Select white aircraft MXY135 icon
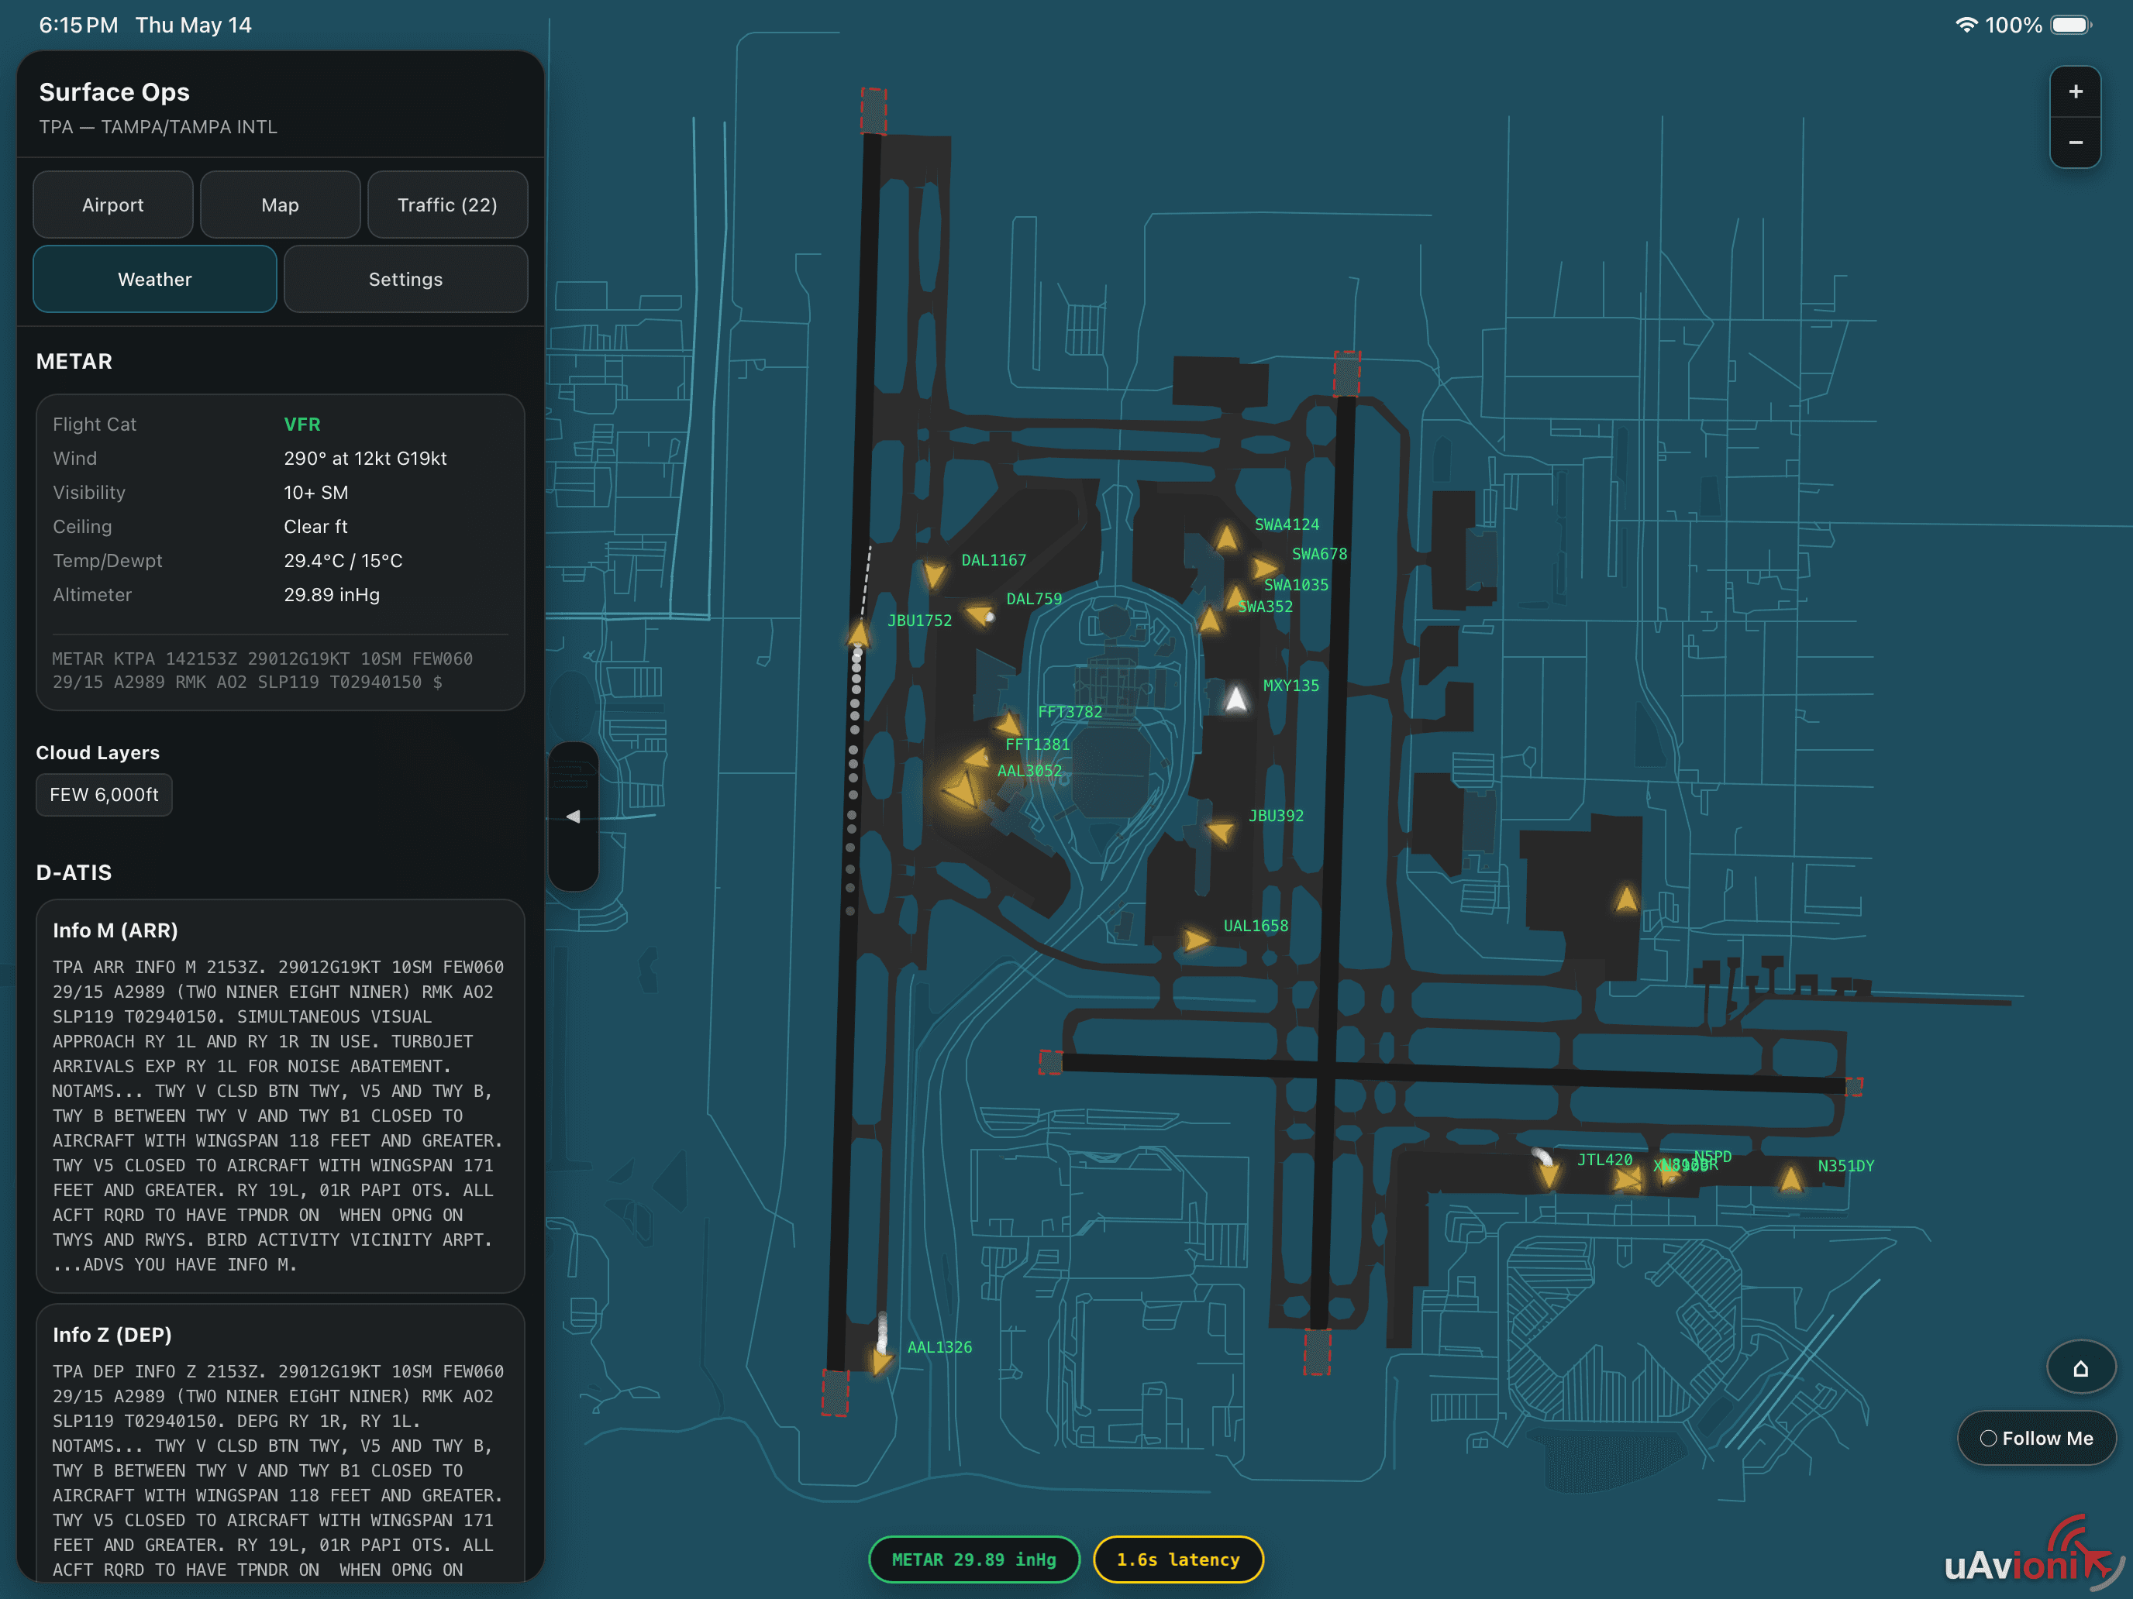2133x1599 pixels. point(1236,699)
